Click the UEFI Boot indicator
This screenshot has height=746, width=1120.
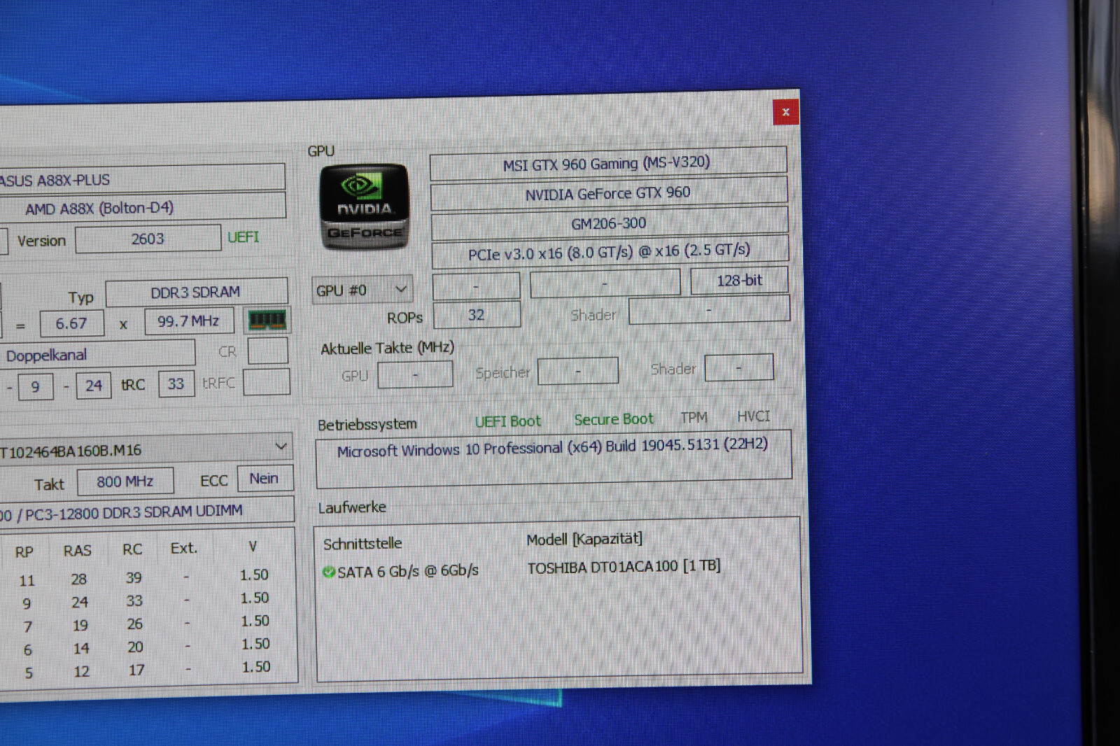(x=508, y=421)
